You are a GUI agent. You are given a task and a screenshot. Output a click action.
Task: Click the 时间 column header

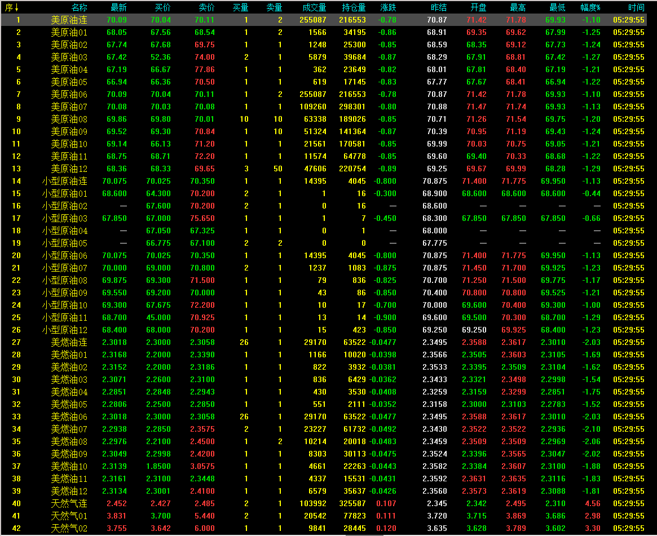[x=636, y=7]
